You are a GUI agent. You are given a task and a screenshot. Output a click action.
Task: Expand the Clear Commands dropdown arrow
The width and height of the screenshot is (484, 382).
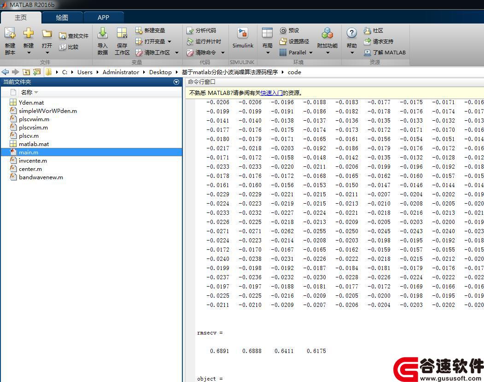tap(223, 53)
